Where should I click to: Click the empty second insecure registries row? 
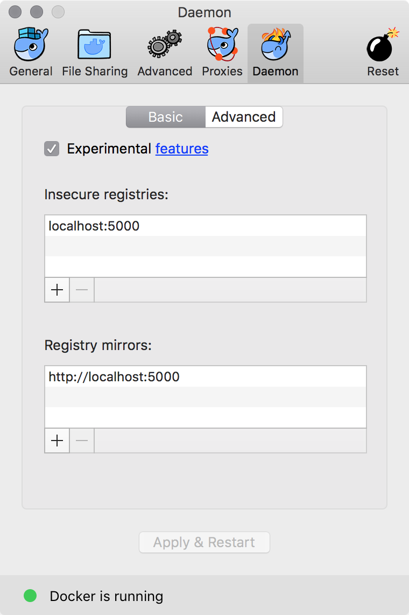[205, 246]
